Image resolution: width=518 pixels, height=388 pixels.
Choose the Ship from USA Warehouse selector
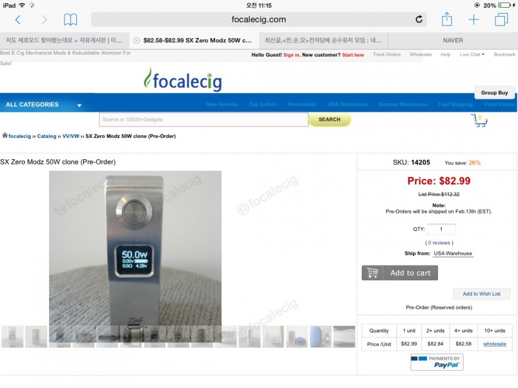click(x=453, y=253)
